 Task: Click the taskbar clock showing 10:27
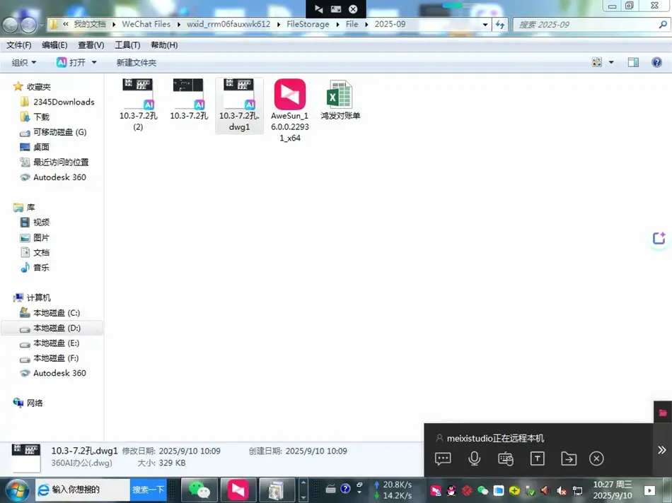(x=613, y=490)
